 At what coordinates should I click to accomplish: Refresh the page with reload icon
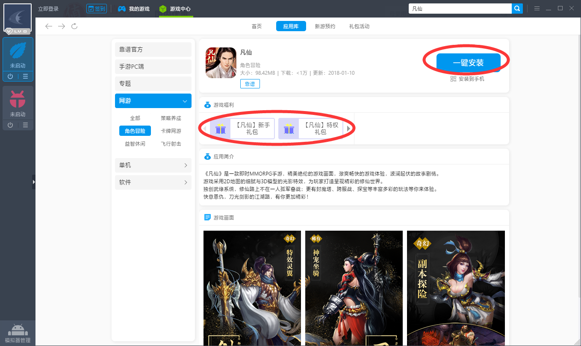coord(74,26)
